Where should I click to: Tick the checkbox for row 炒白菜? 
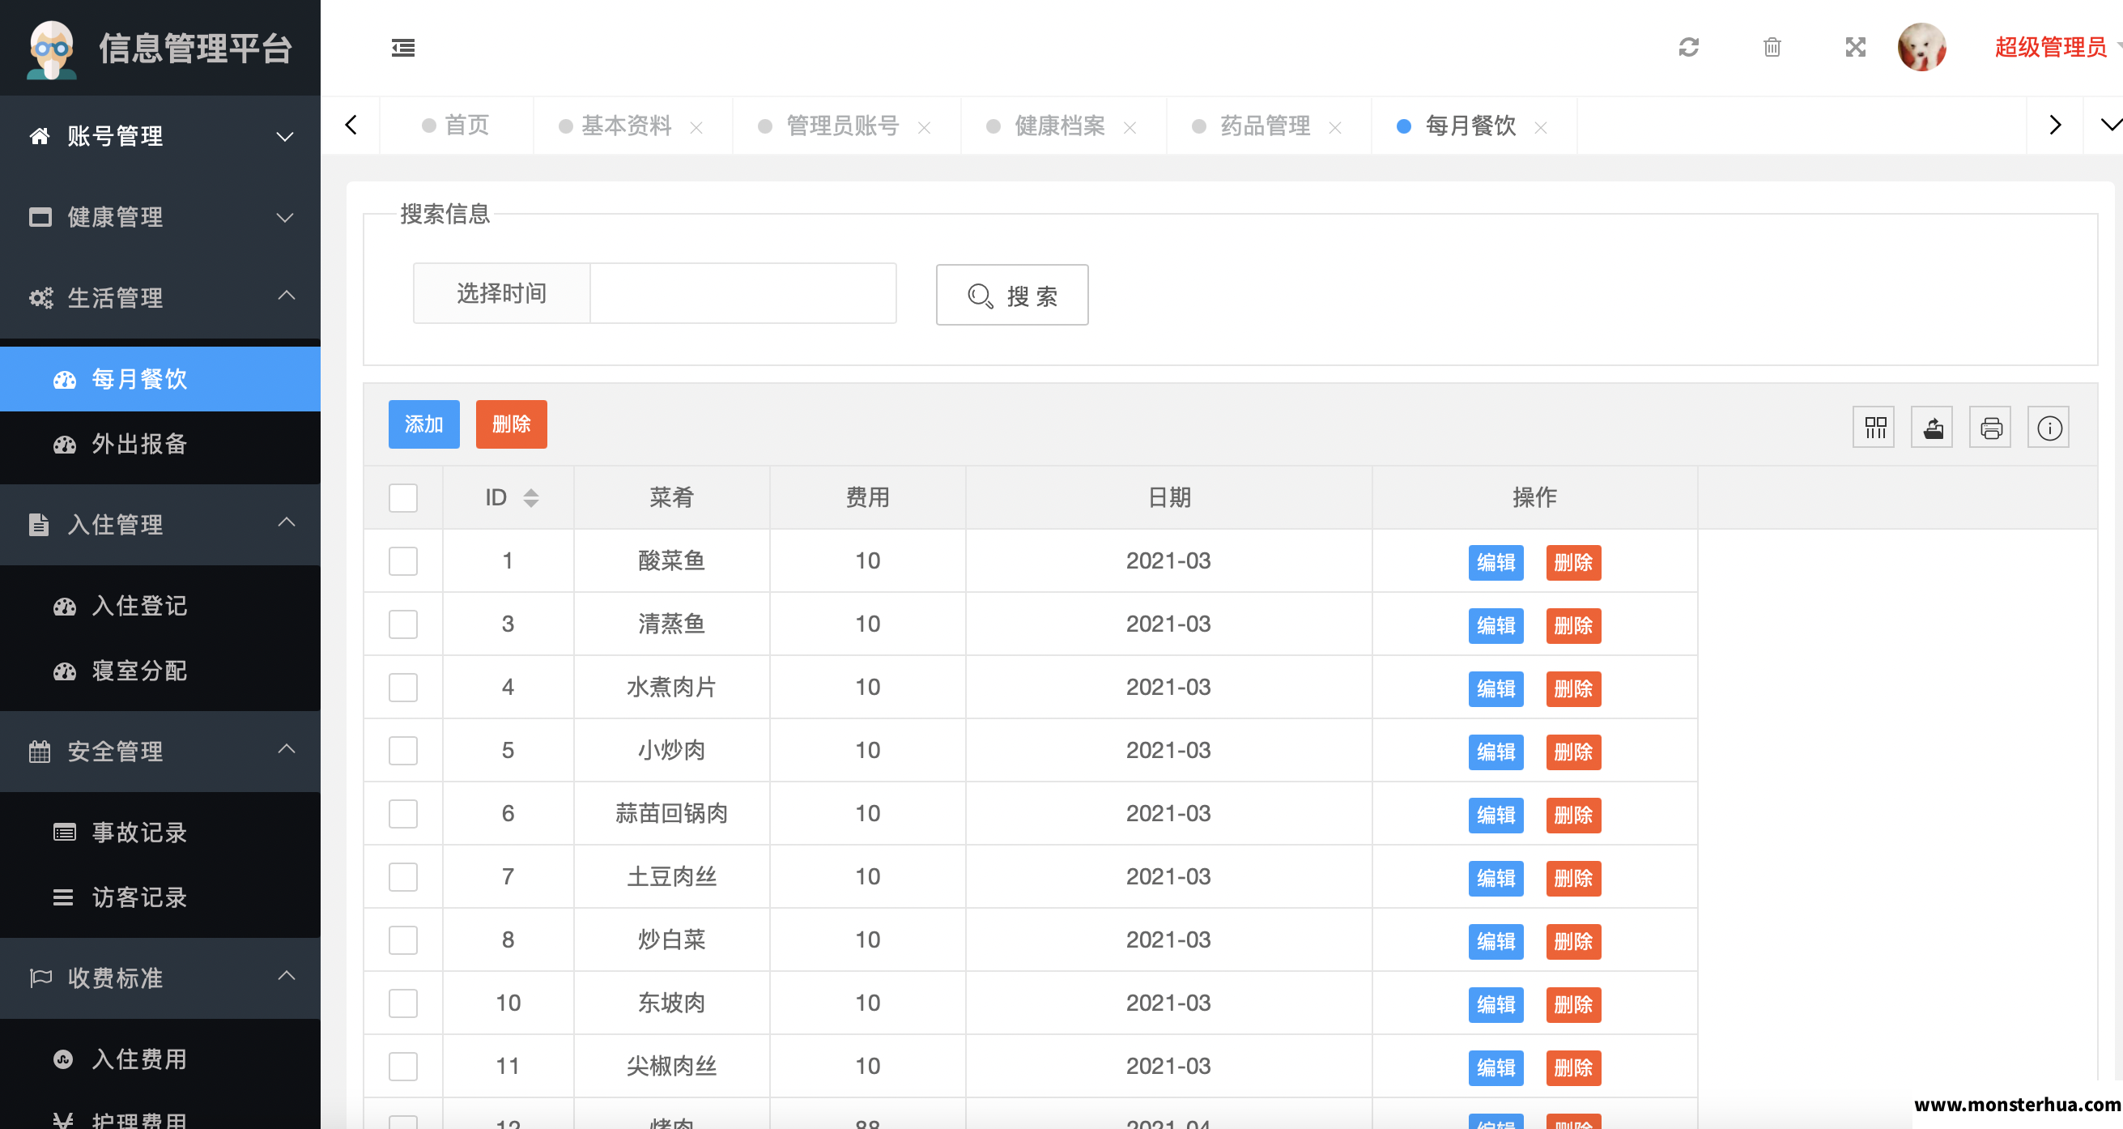(403, 940)
